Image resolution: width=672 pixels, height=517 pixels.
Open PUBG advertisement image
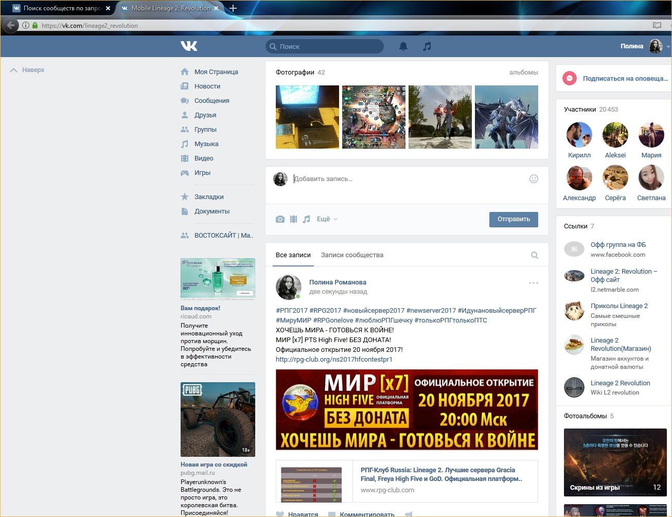pos(218,420)
